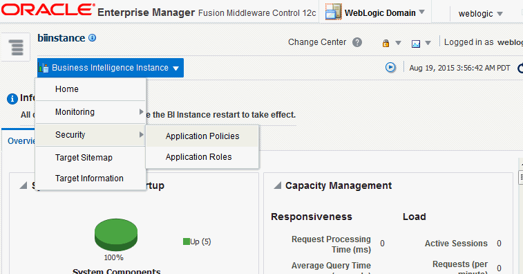Viewport: 523px width, 274px height.
Task: Select Home from the menu
Action: point(91,89)
